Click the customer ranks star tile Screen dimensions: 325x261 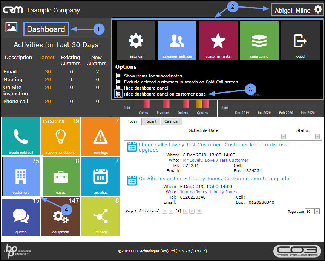[x=218, y=41]
